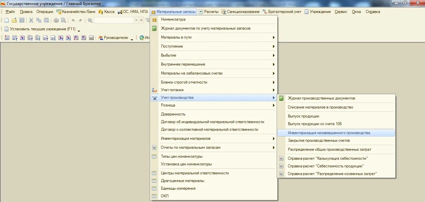Click the save diskette icon
Viewport: 425px width, 202px height.
click(x=22, y=20)
